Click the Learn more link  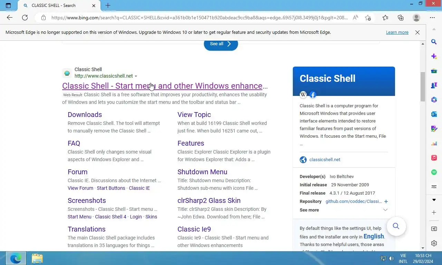pos(397,32)
